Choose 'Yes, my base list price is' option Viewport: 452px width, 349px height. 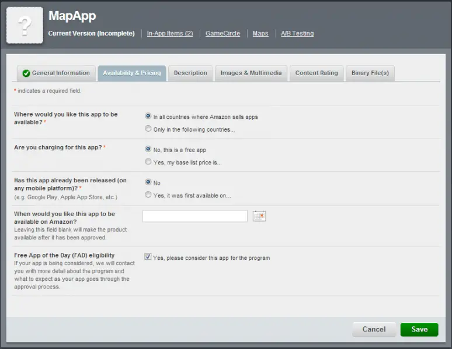[148, 162]
